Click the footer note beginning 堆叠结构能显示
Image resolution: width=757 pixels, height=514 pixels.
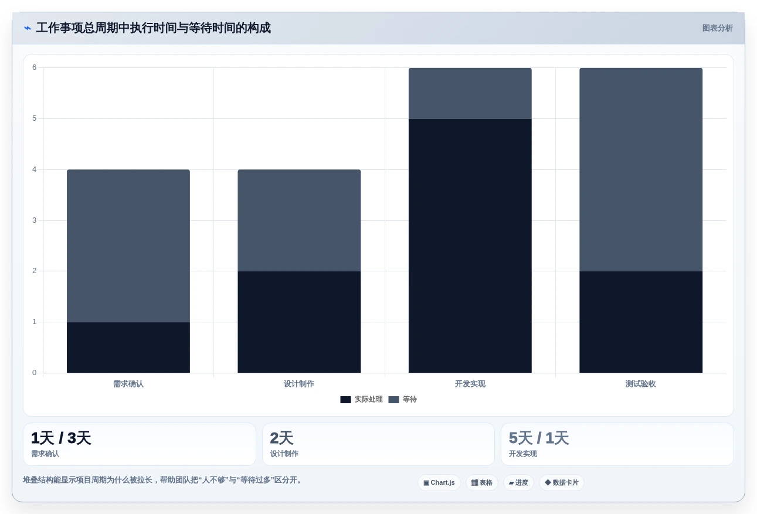(x=164, y=480)
